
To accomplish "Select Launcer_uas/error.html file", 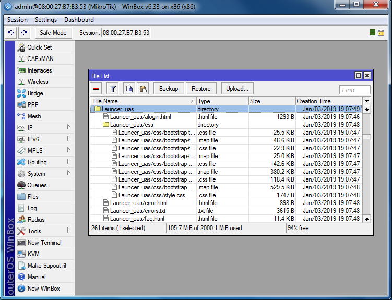I will point(226,203).
